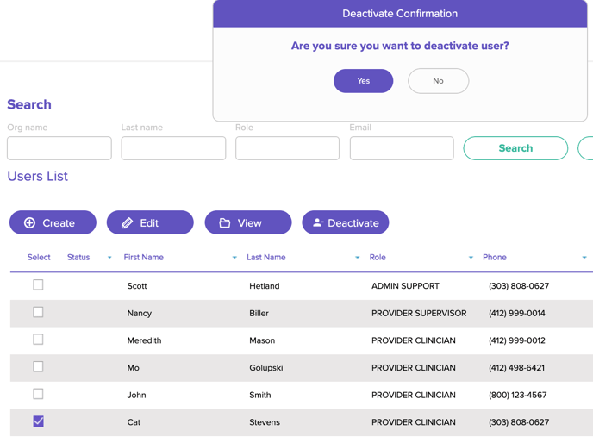Viewport: 593px width, 443px height.
Task: Check the box for Scott Hetland
Action: pos(38,285)
